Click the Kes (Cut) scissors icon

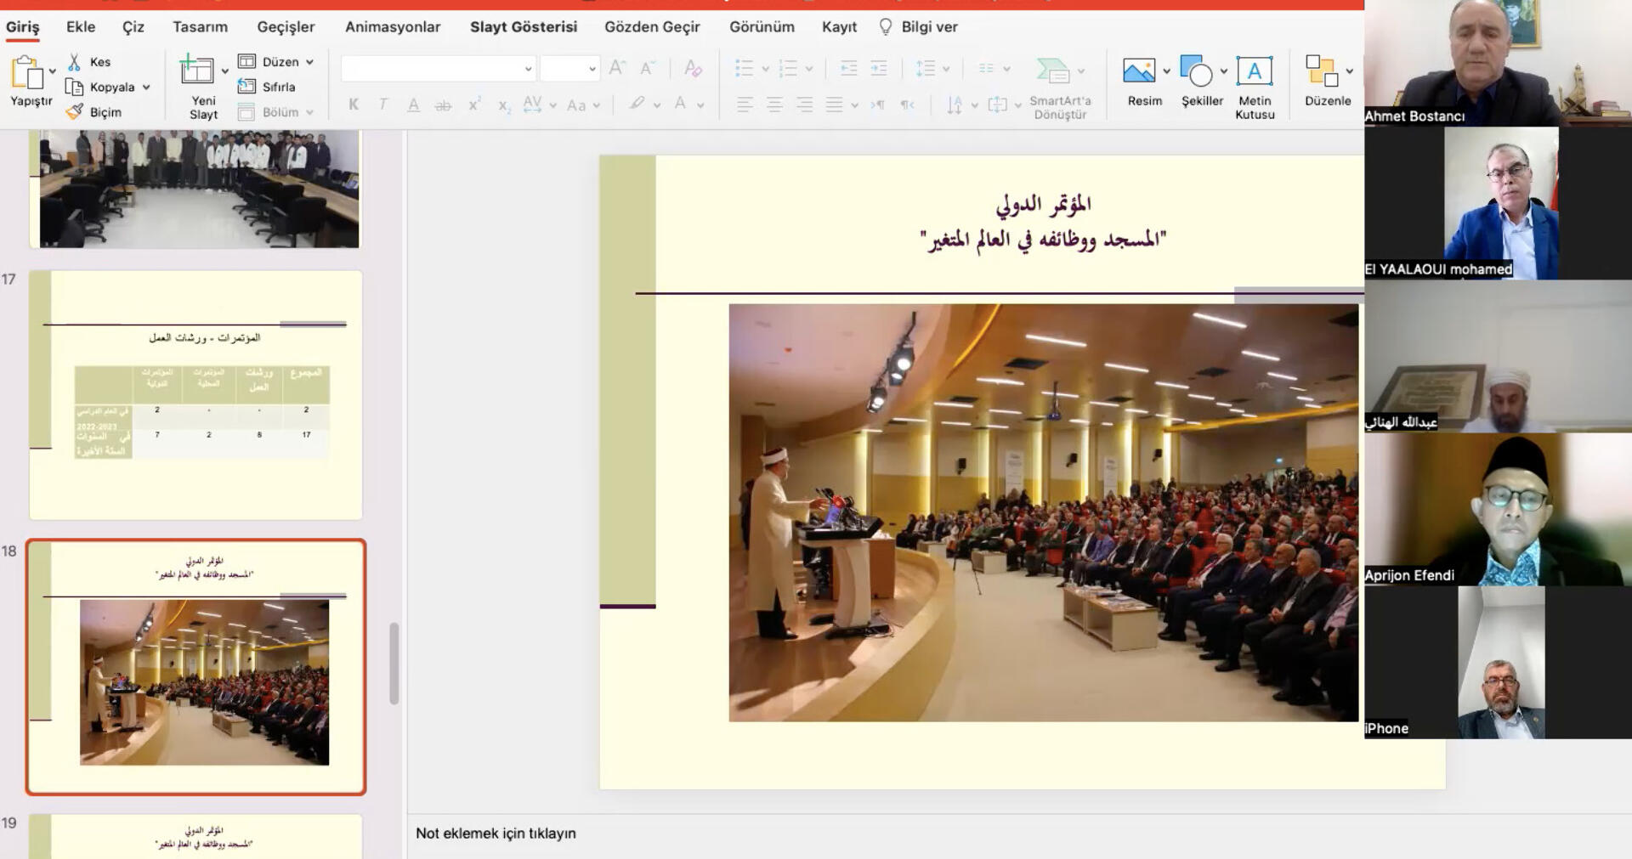coord(75,62)
